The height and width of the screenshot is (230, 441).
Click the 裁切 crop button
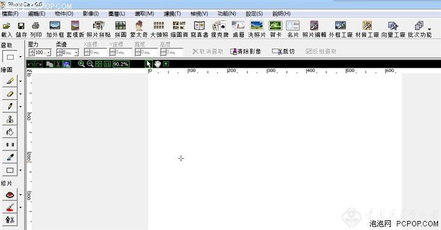[x=283, y=51]
